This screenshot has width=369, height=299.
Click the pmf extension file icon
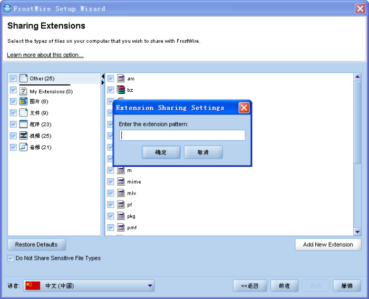point(121,227)
